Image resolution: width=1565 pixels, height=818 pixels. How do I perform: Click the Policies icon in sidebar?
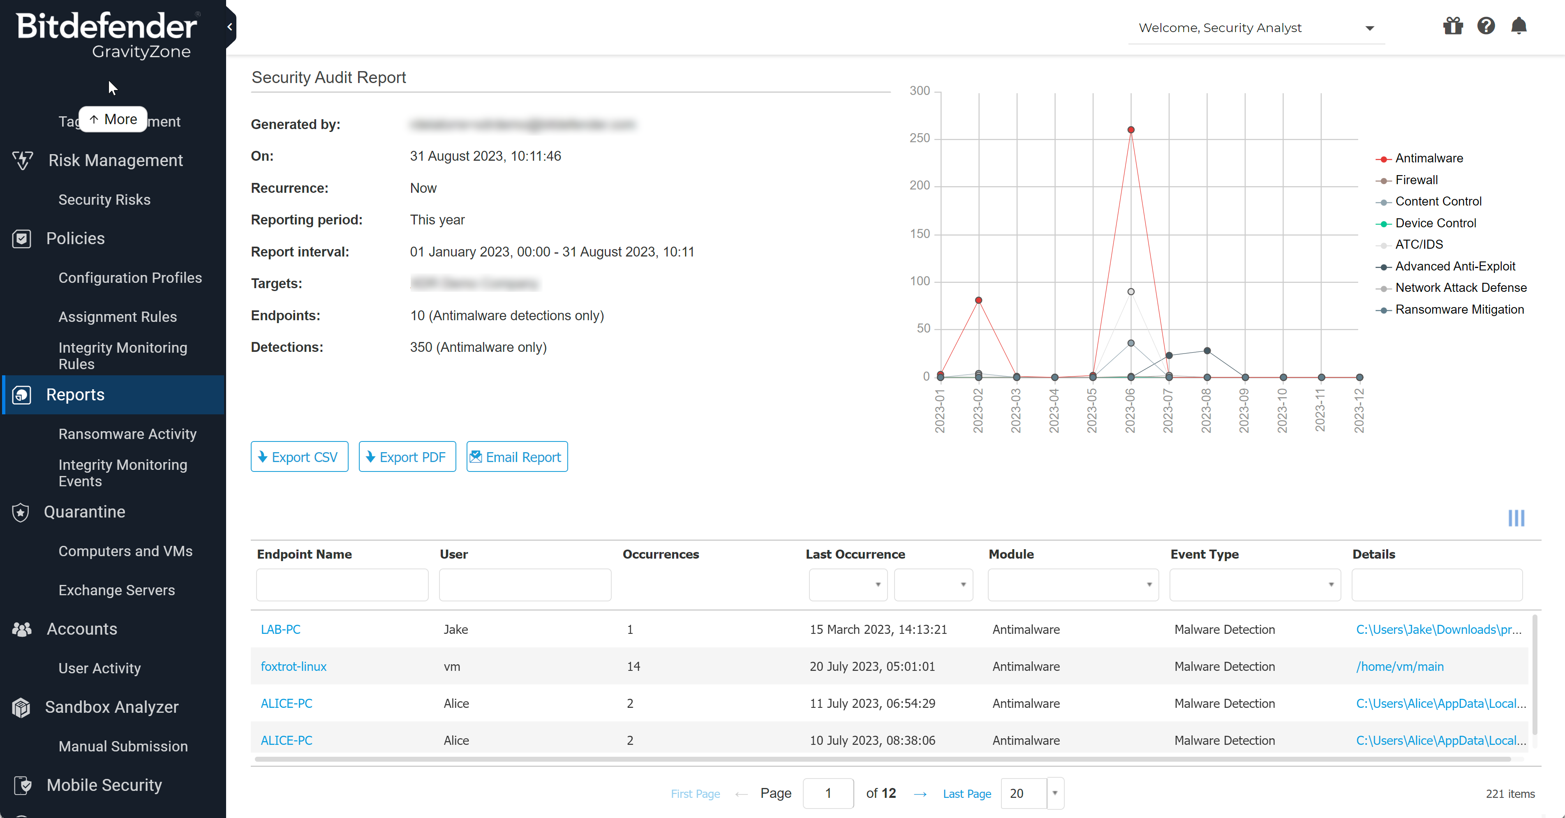[x=22, y=239]
